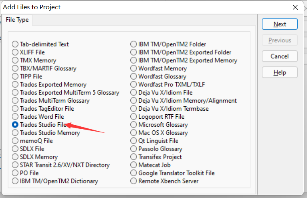Select Trados Studio Memory radio button
The image size is (307, 198).
coord(15,133)
